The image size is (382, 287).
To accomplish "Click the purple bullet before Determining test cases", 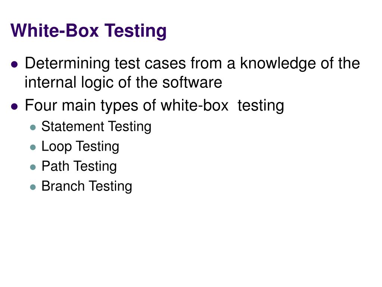I will point(15,64).
